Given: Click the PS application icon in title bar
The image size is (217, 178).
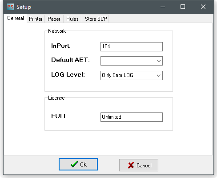Looking at the screenshot, I should [x=11, y=7].
